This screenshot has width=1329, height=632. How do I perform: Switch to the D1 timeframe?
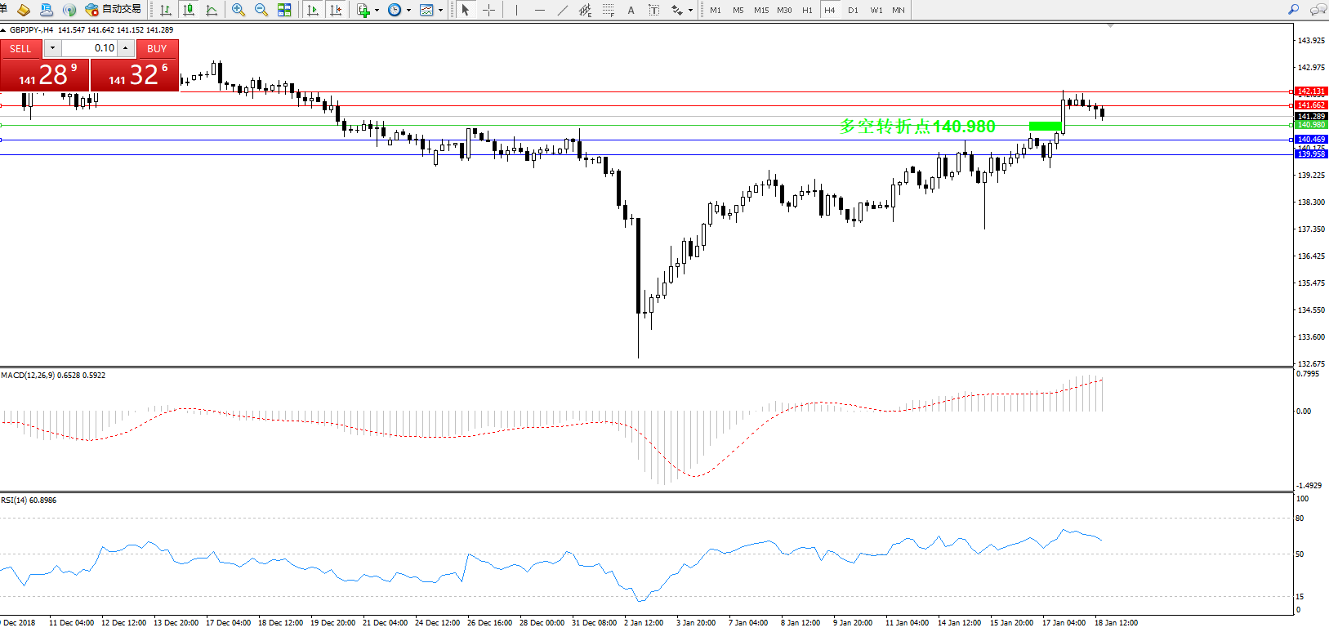tap(853, 10)
